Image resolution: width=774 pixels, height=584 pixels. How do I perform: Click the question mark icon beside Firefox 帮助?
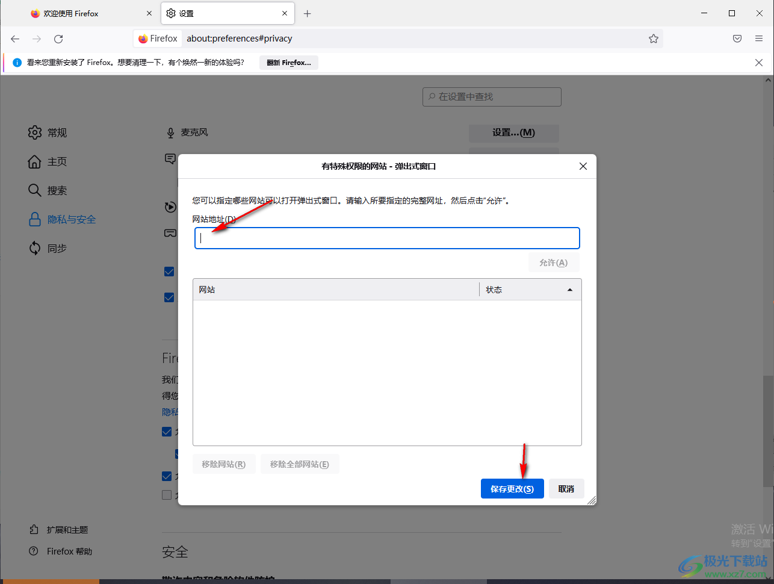coord(34,551)
